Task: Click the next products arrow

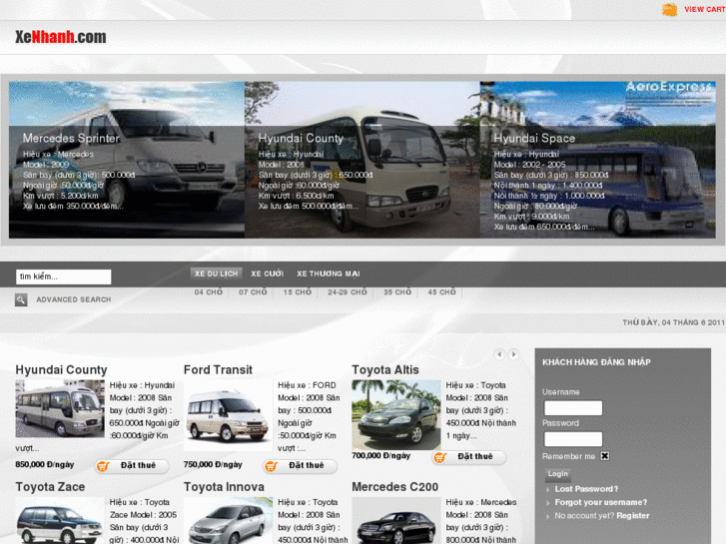Action: click(513, 354)
